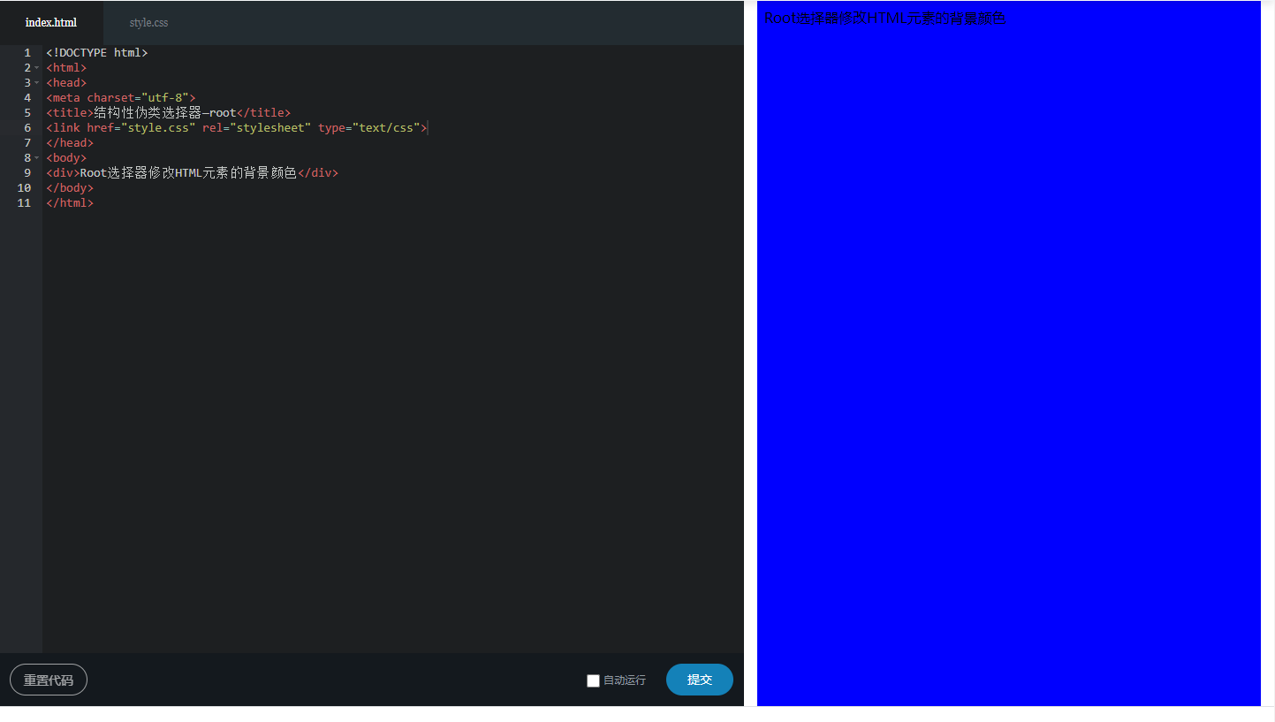
Task: Switch to the index.html tab
Action: (x=51, y=22)
